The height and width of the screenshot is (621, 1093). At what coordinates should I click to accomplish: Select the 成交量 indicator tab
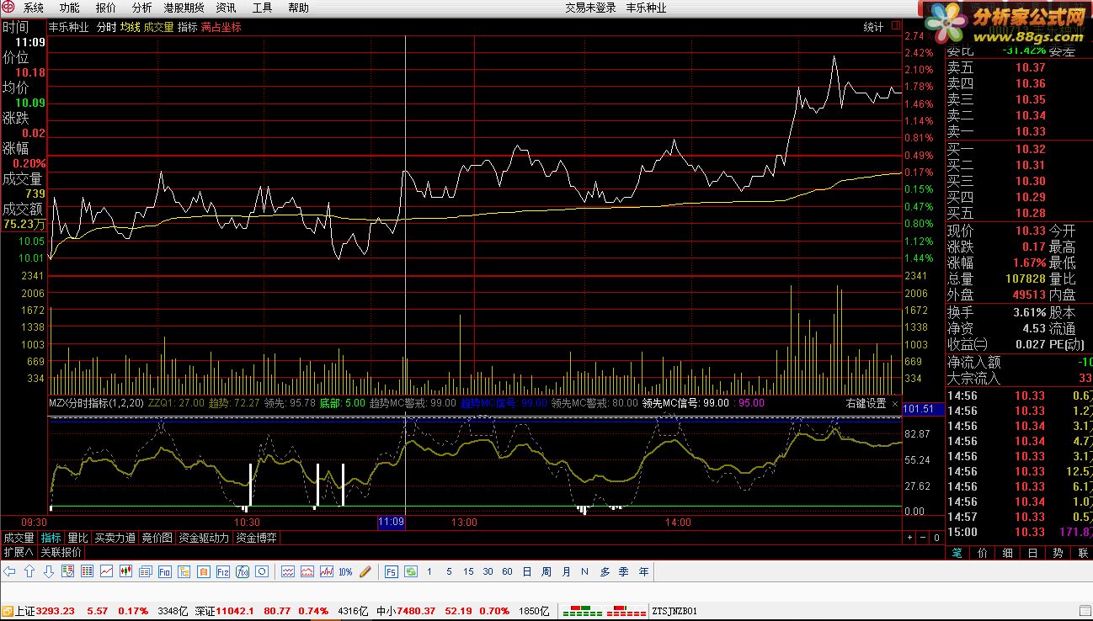[19, 538]
